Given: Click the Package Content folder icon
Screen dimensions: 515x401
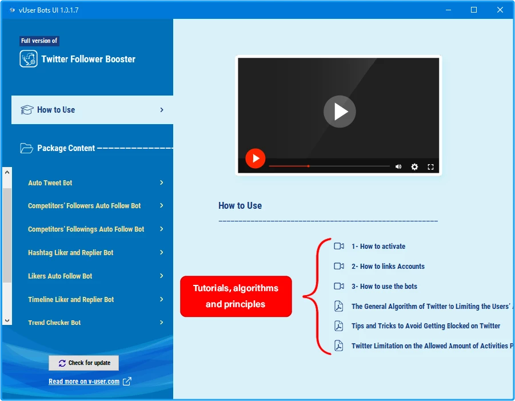Looking at the screenshot, I should pyautogui.click(x=27, y=148).
